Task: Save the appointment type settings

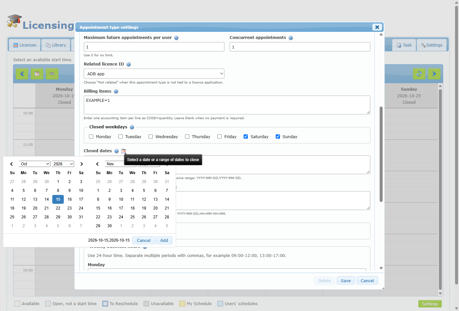Action: 346,281
